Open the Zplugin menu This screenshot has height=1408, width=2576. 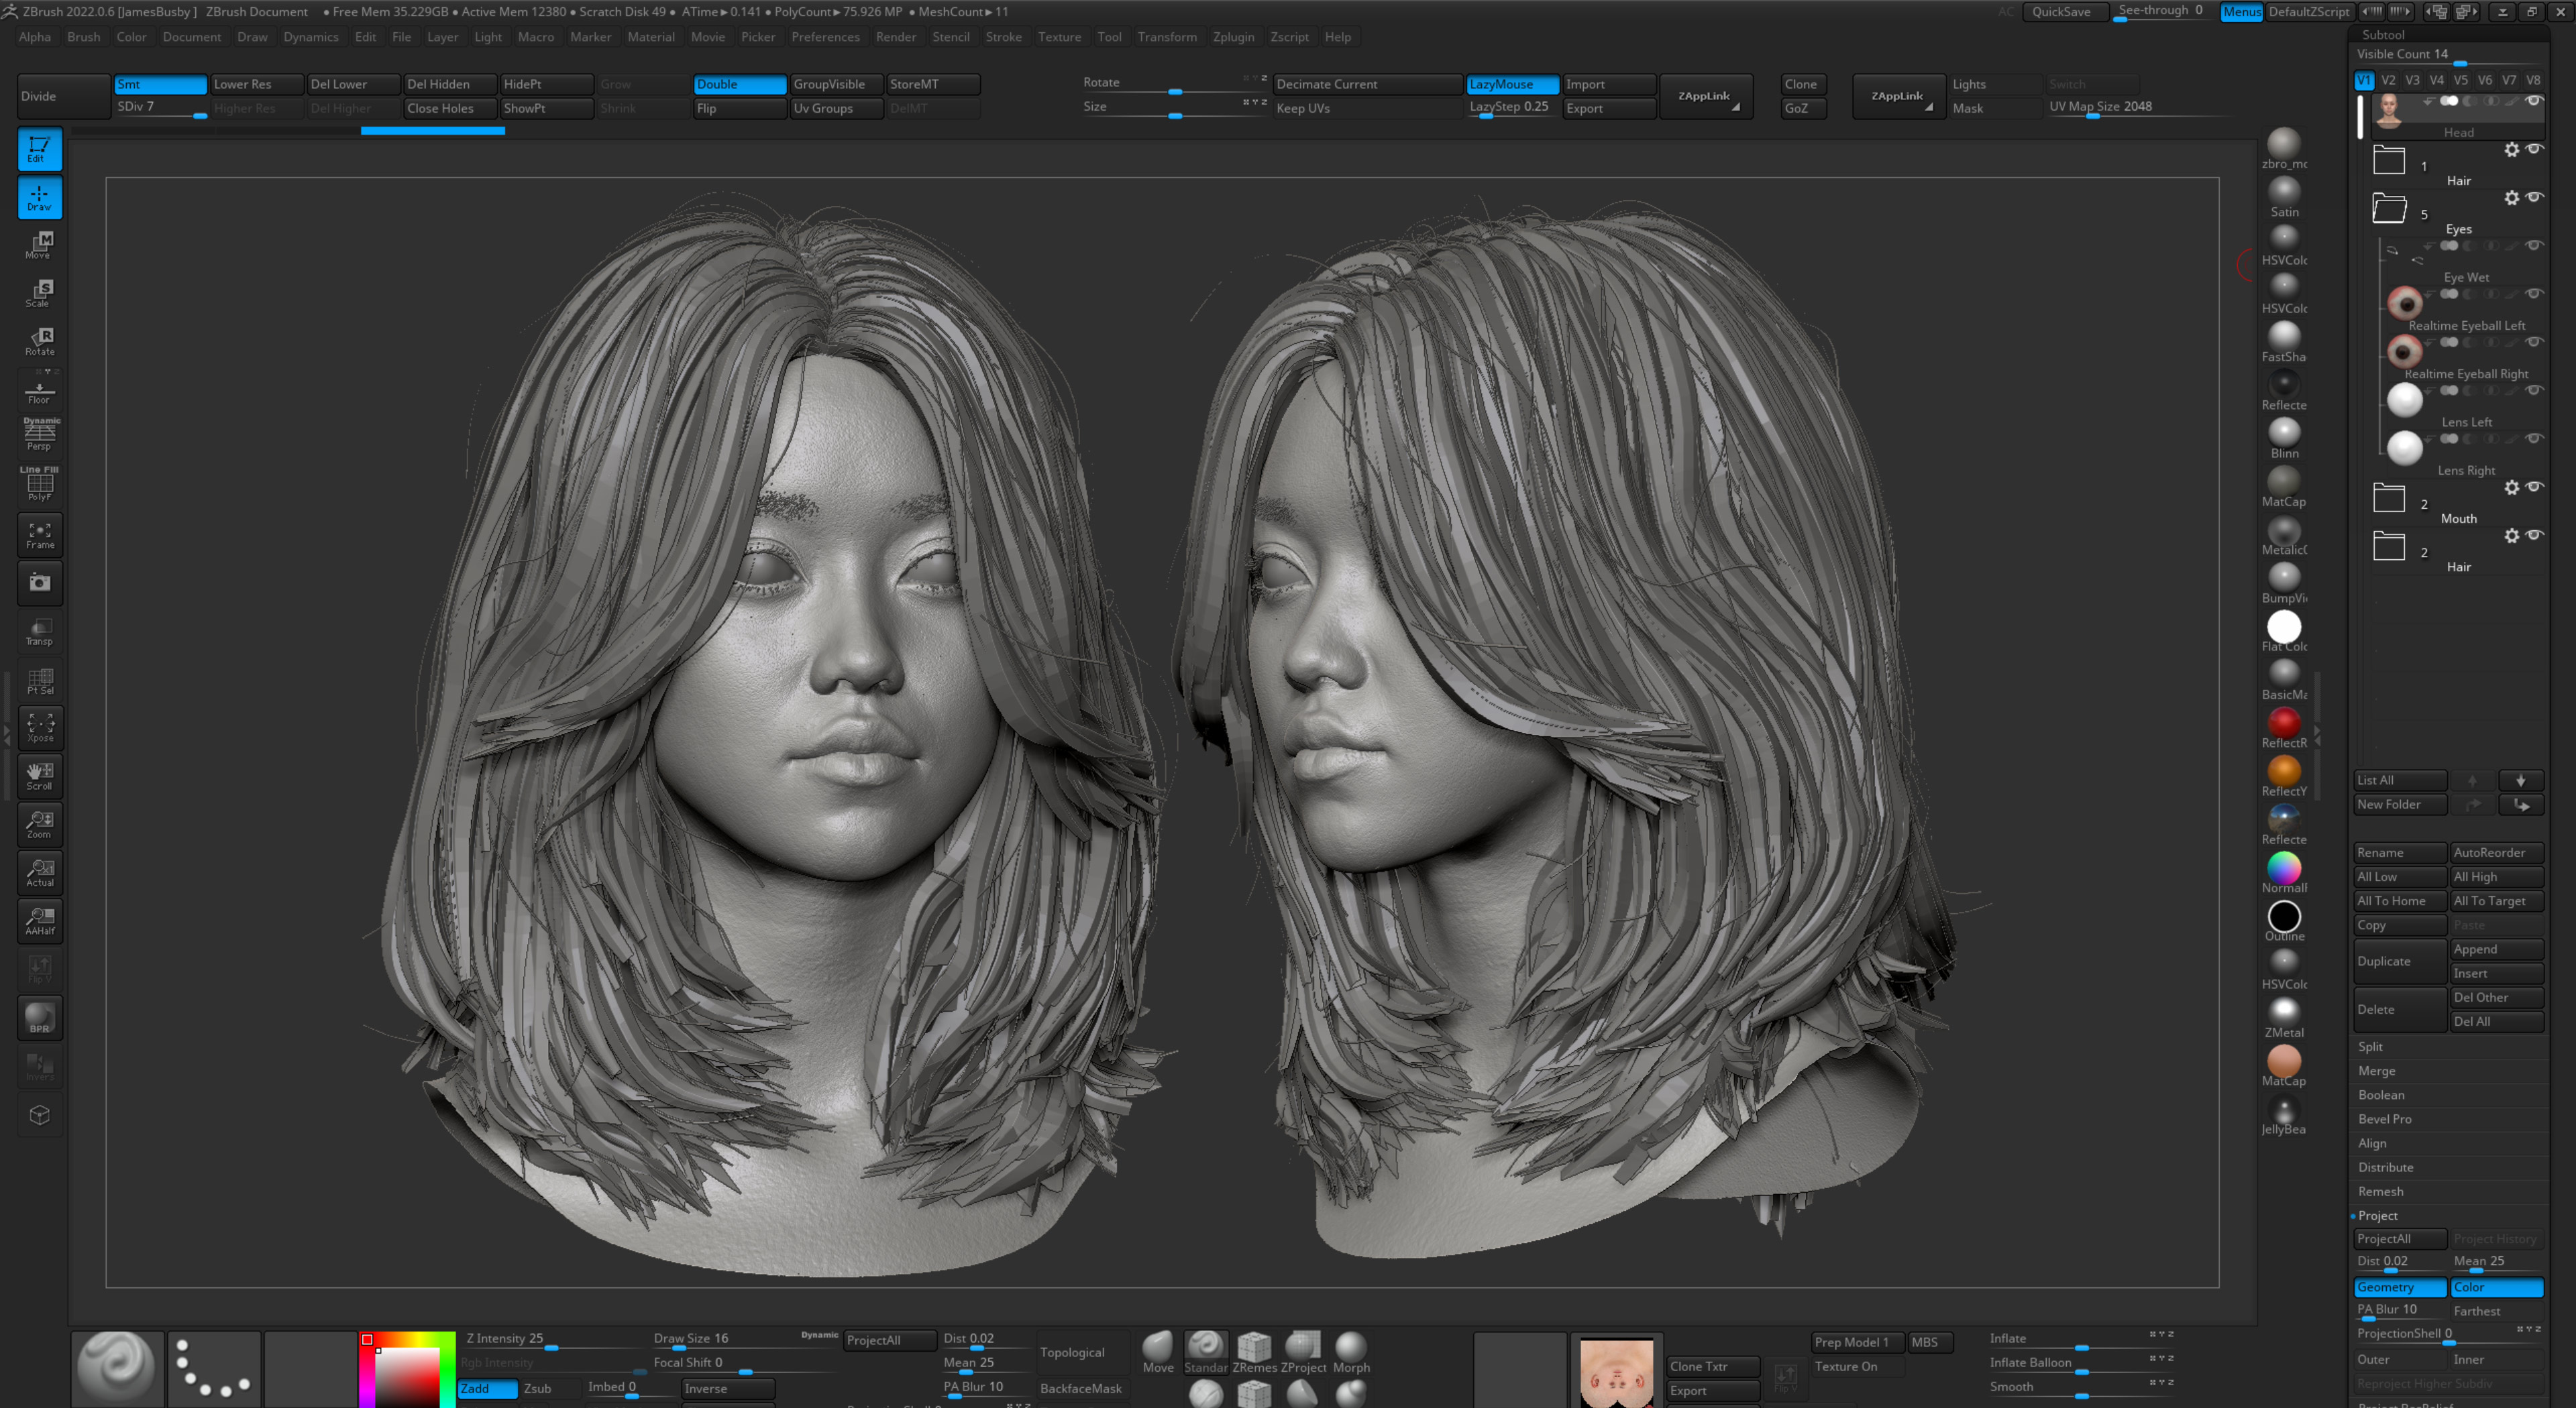(x=1234, y=37)
